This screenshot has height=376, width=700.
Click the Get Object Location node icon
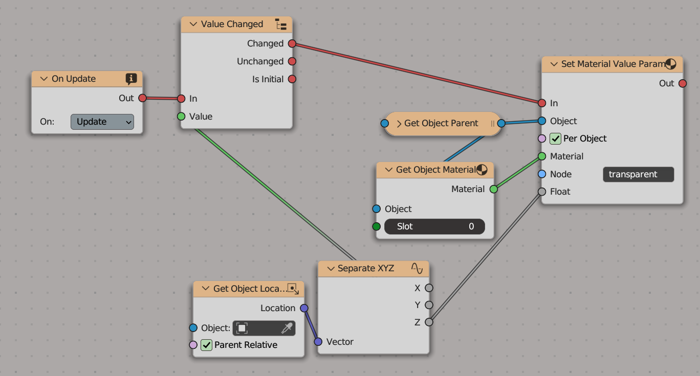pyautogui.click(x=292, y=289)
